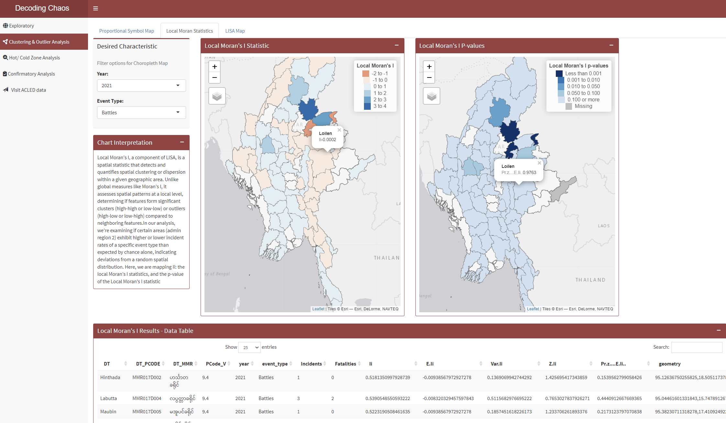Open the Visit ACLED data link
726x423 pixels.
click(x=28, y=90)
